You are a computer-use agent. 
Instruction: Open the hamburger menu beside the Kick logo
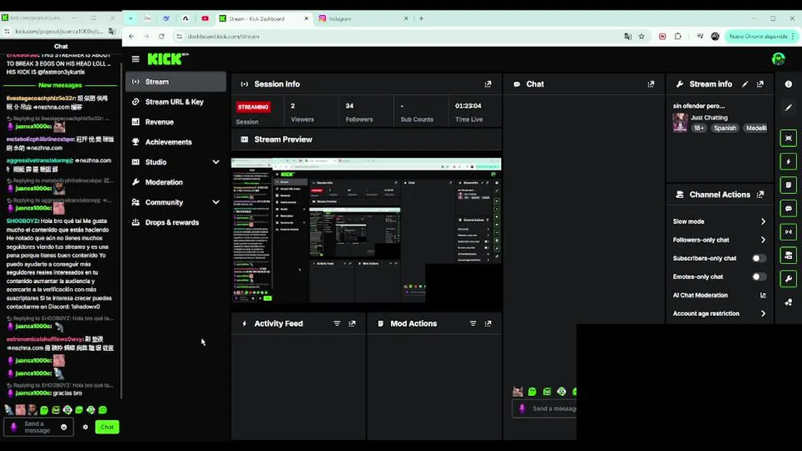(x=135, y=59)
